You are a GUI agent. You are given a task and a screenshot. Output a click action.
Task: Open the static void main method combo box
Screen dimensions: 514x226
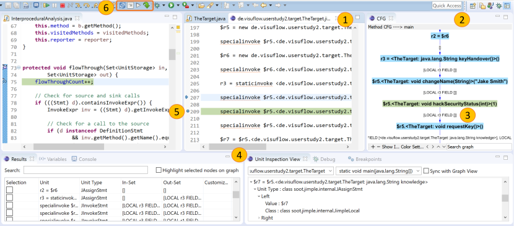(378, 171)
